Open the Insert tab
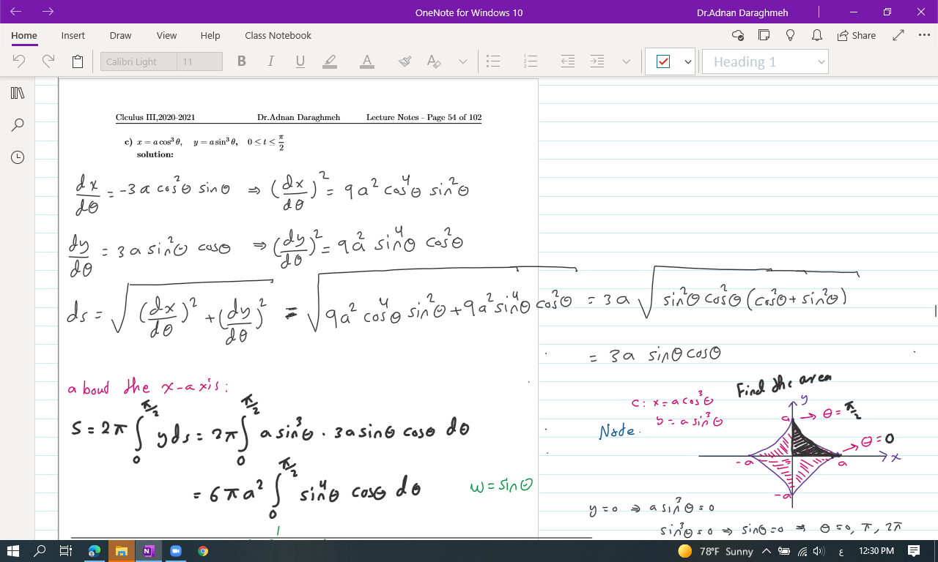938x562 pixels. (x=73, y=35)
